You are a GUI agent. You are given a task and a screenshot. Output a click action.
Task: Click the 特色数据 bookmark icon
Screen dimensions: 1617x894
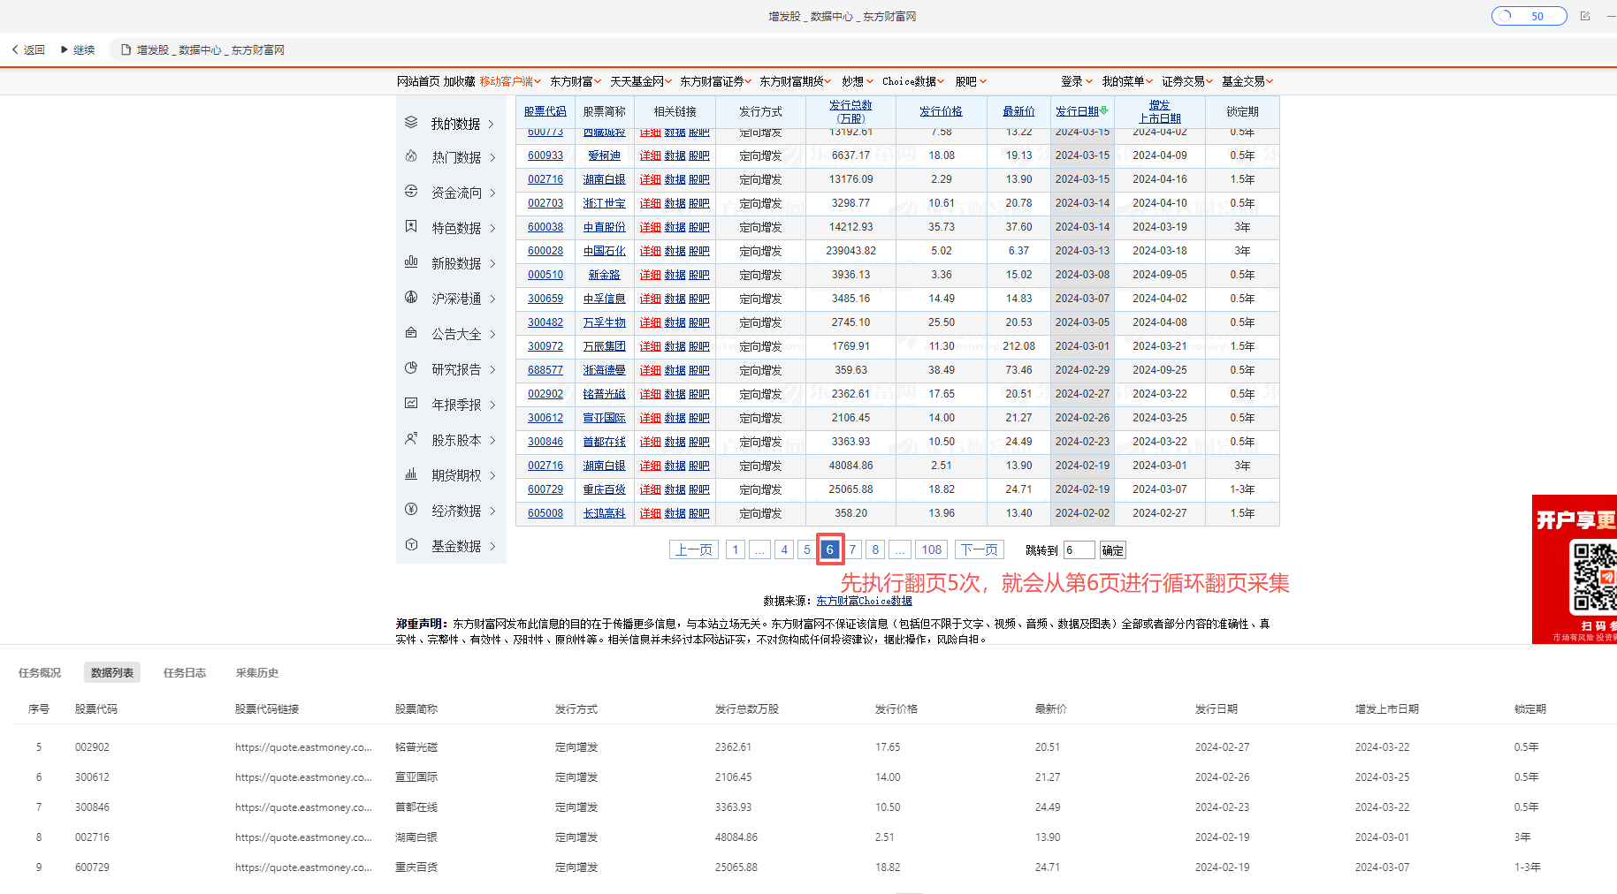pyautogui.click(x=411, y=226)
